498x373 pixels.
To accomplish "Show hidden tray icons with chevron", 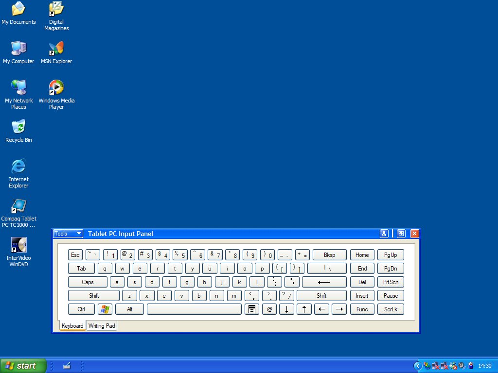I will 418,366.
